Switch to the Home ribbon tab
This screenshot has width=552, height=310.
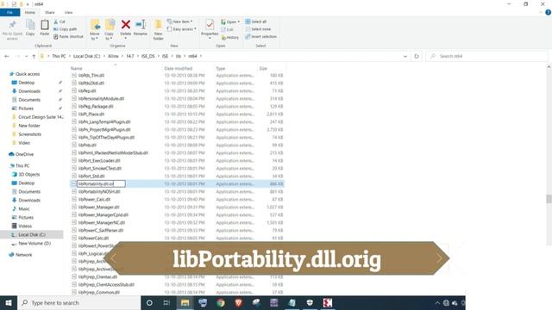point(30,12)
